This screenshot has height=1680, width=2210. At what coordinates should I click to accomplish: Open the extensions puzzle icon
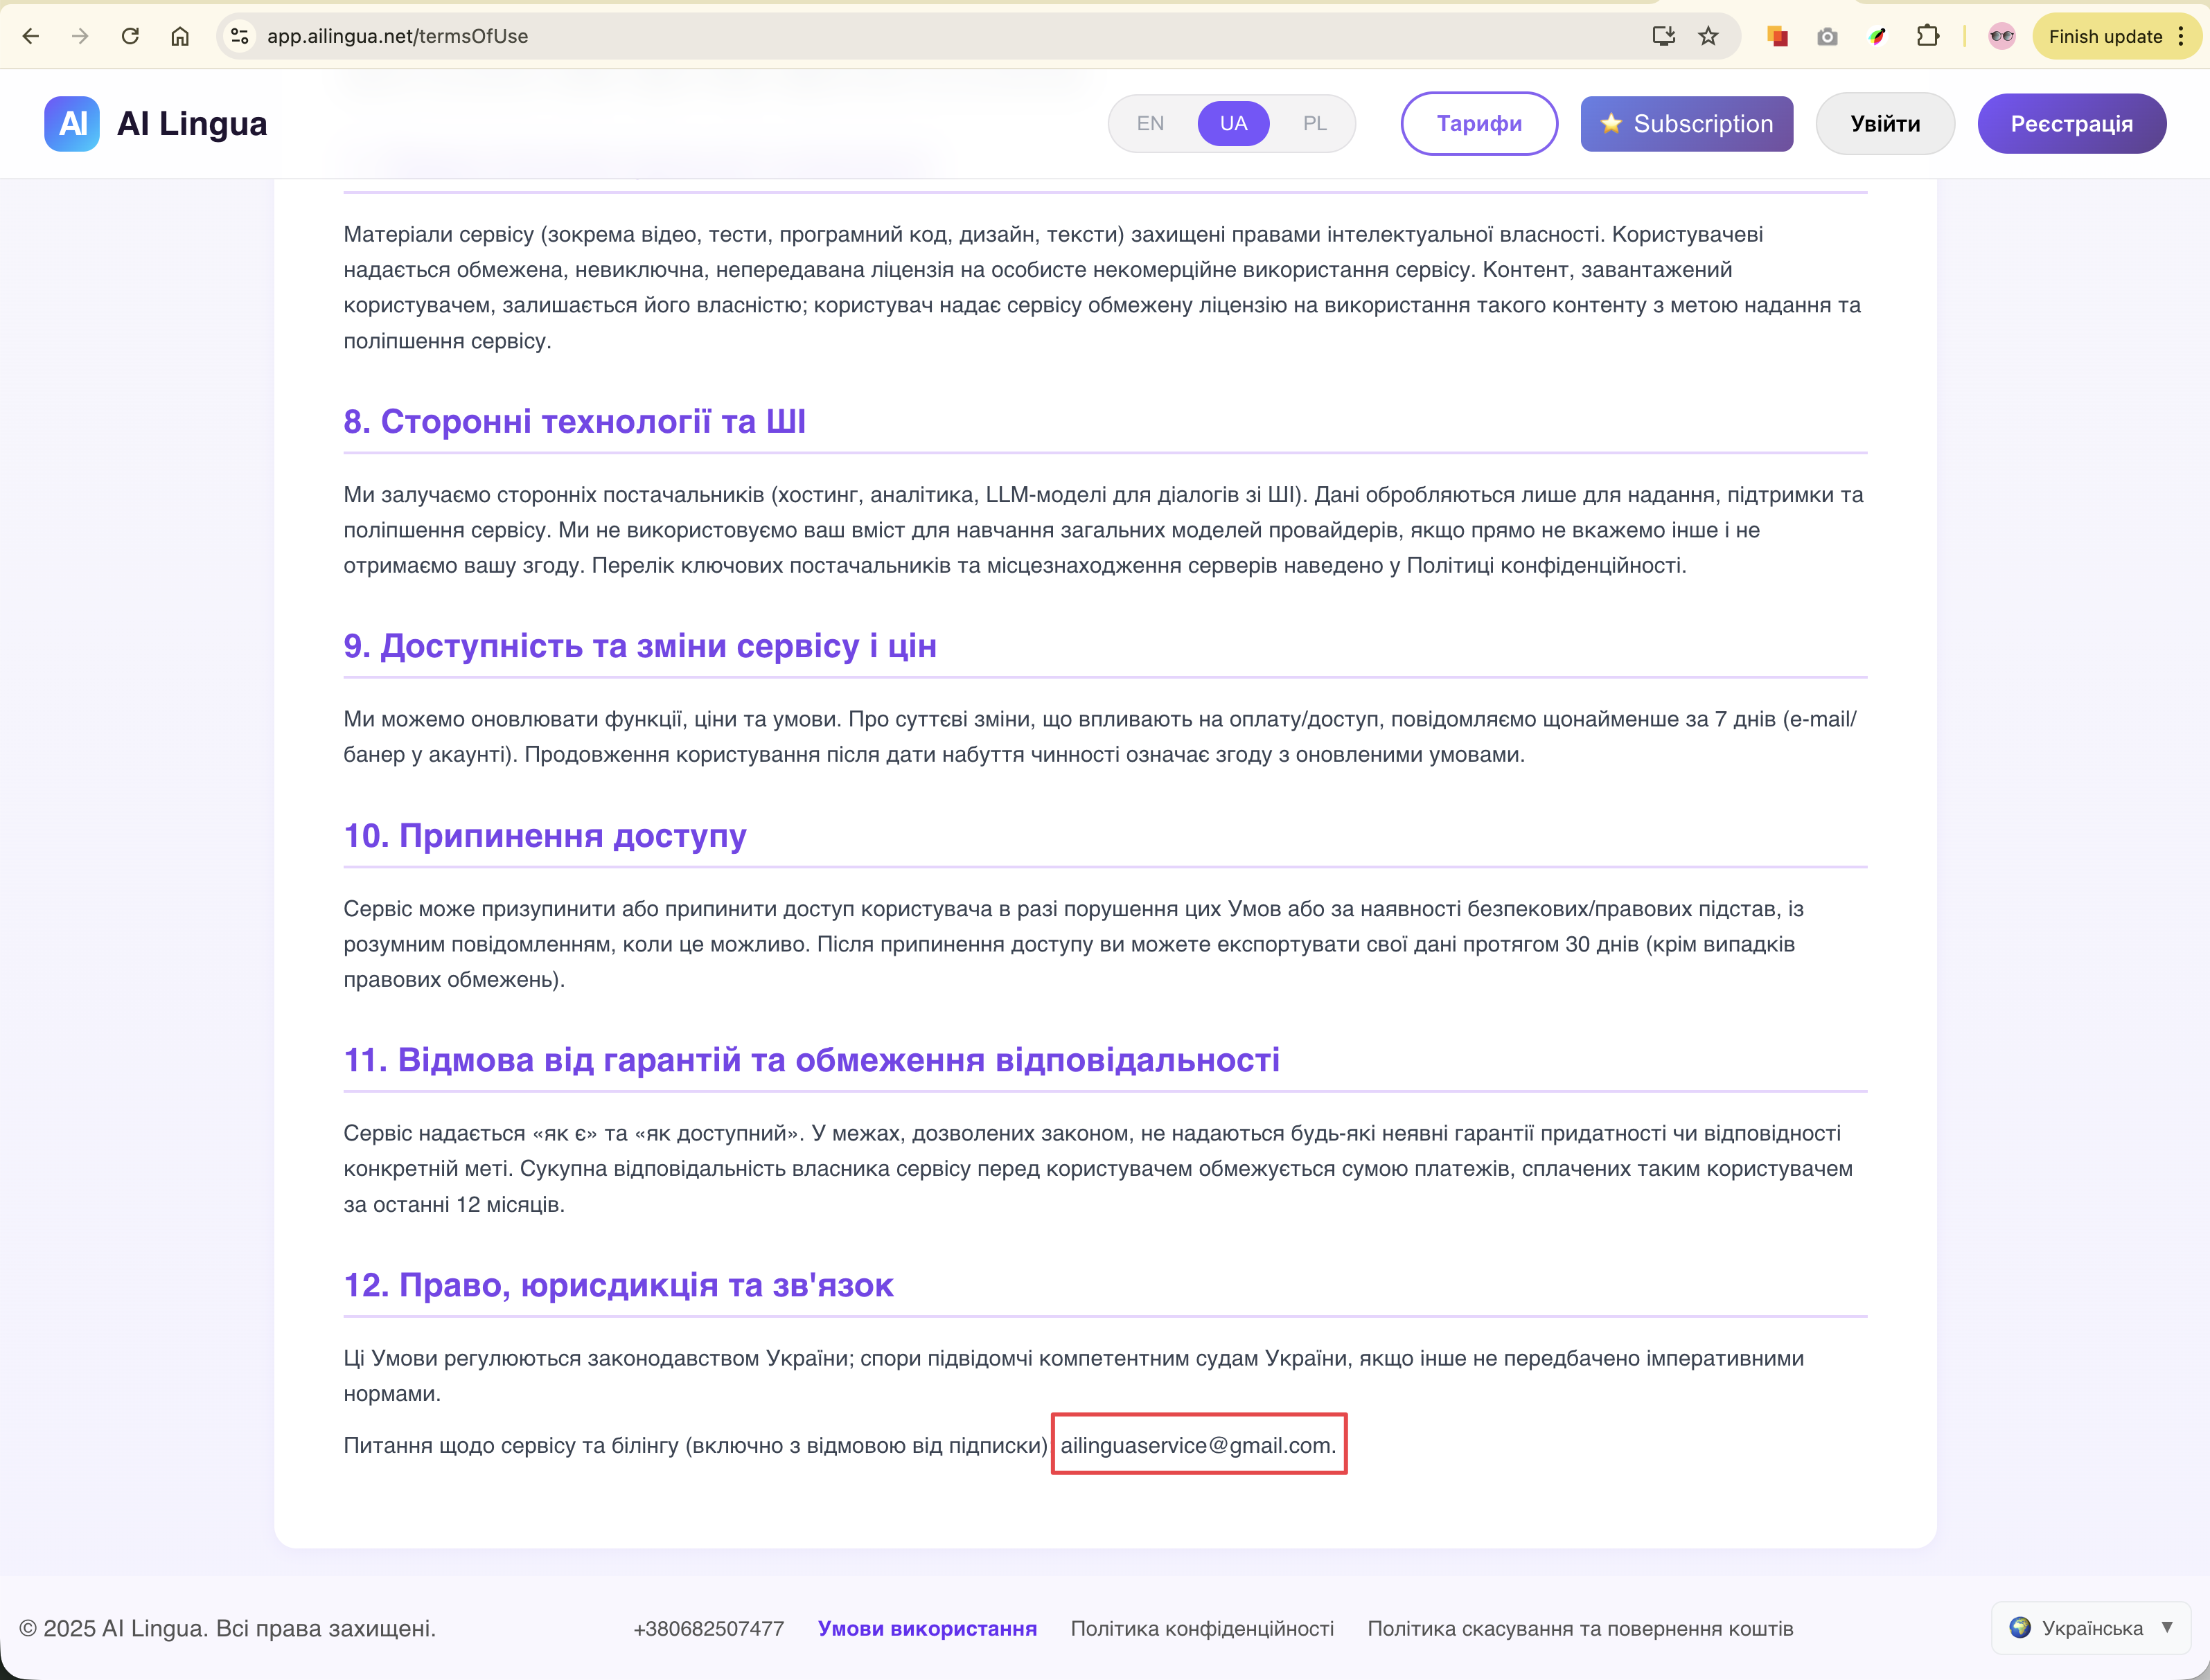1927,36
